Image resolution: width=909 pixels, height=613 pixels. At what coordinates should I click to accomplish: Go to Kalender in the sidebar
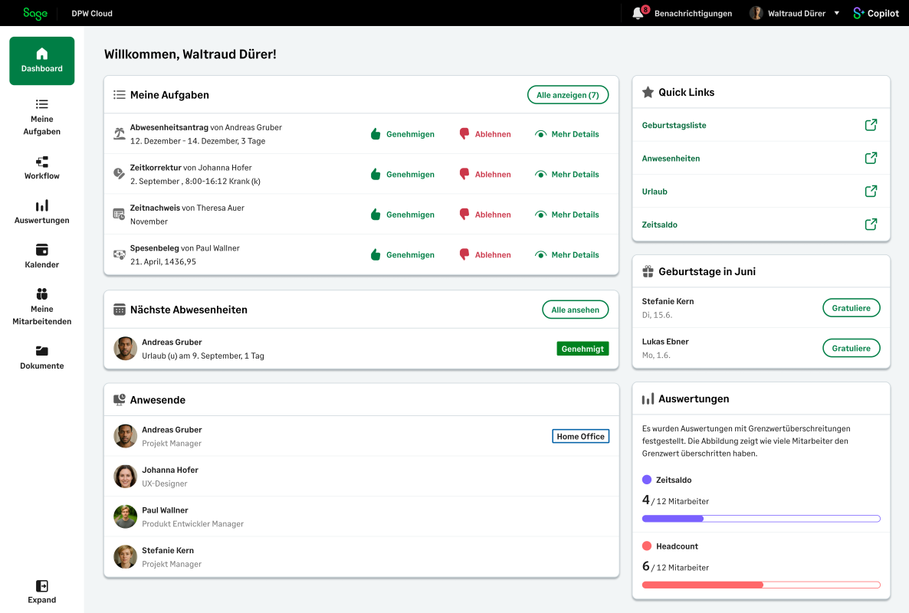coord(42,257)
